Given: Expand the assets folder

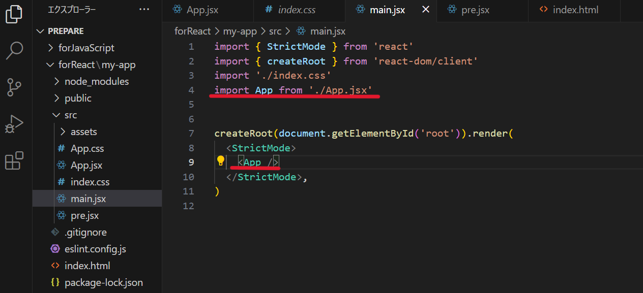Looking at the screenshot, I should (x=63, y=132).
